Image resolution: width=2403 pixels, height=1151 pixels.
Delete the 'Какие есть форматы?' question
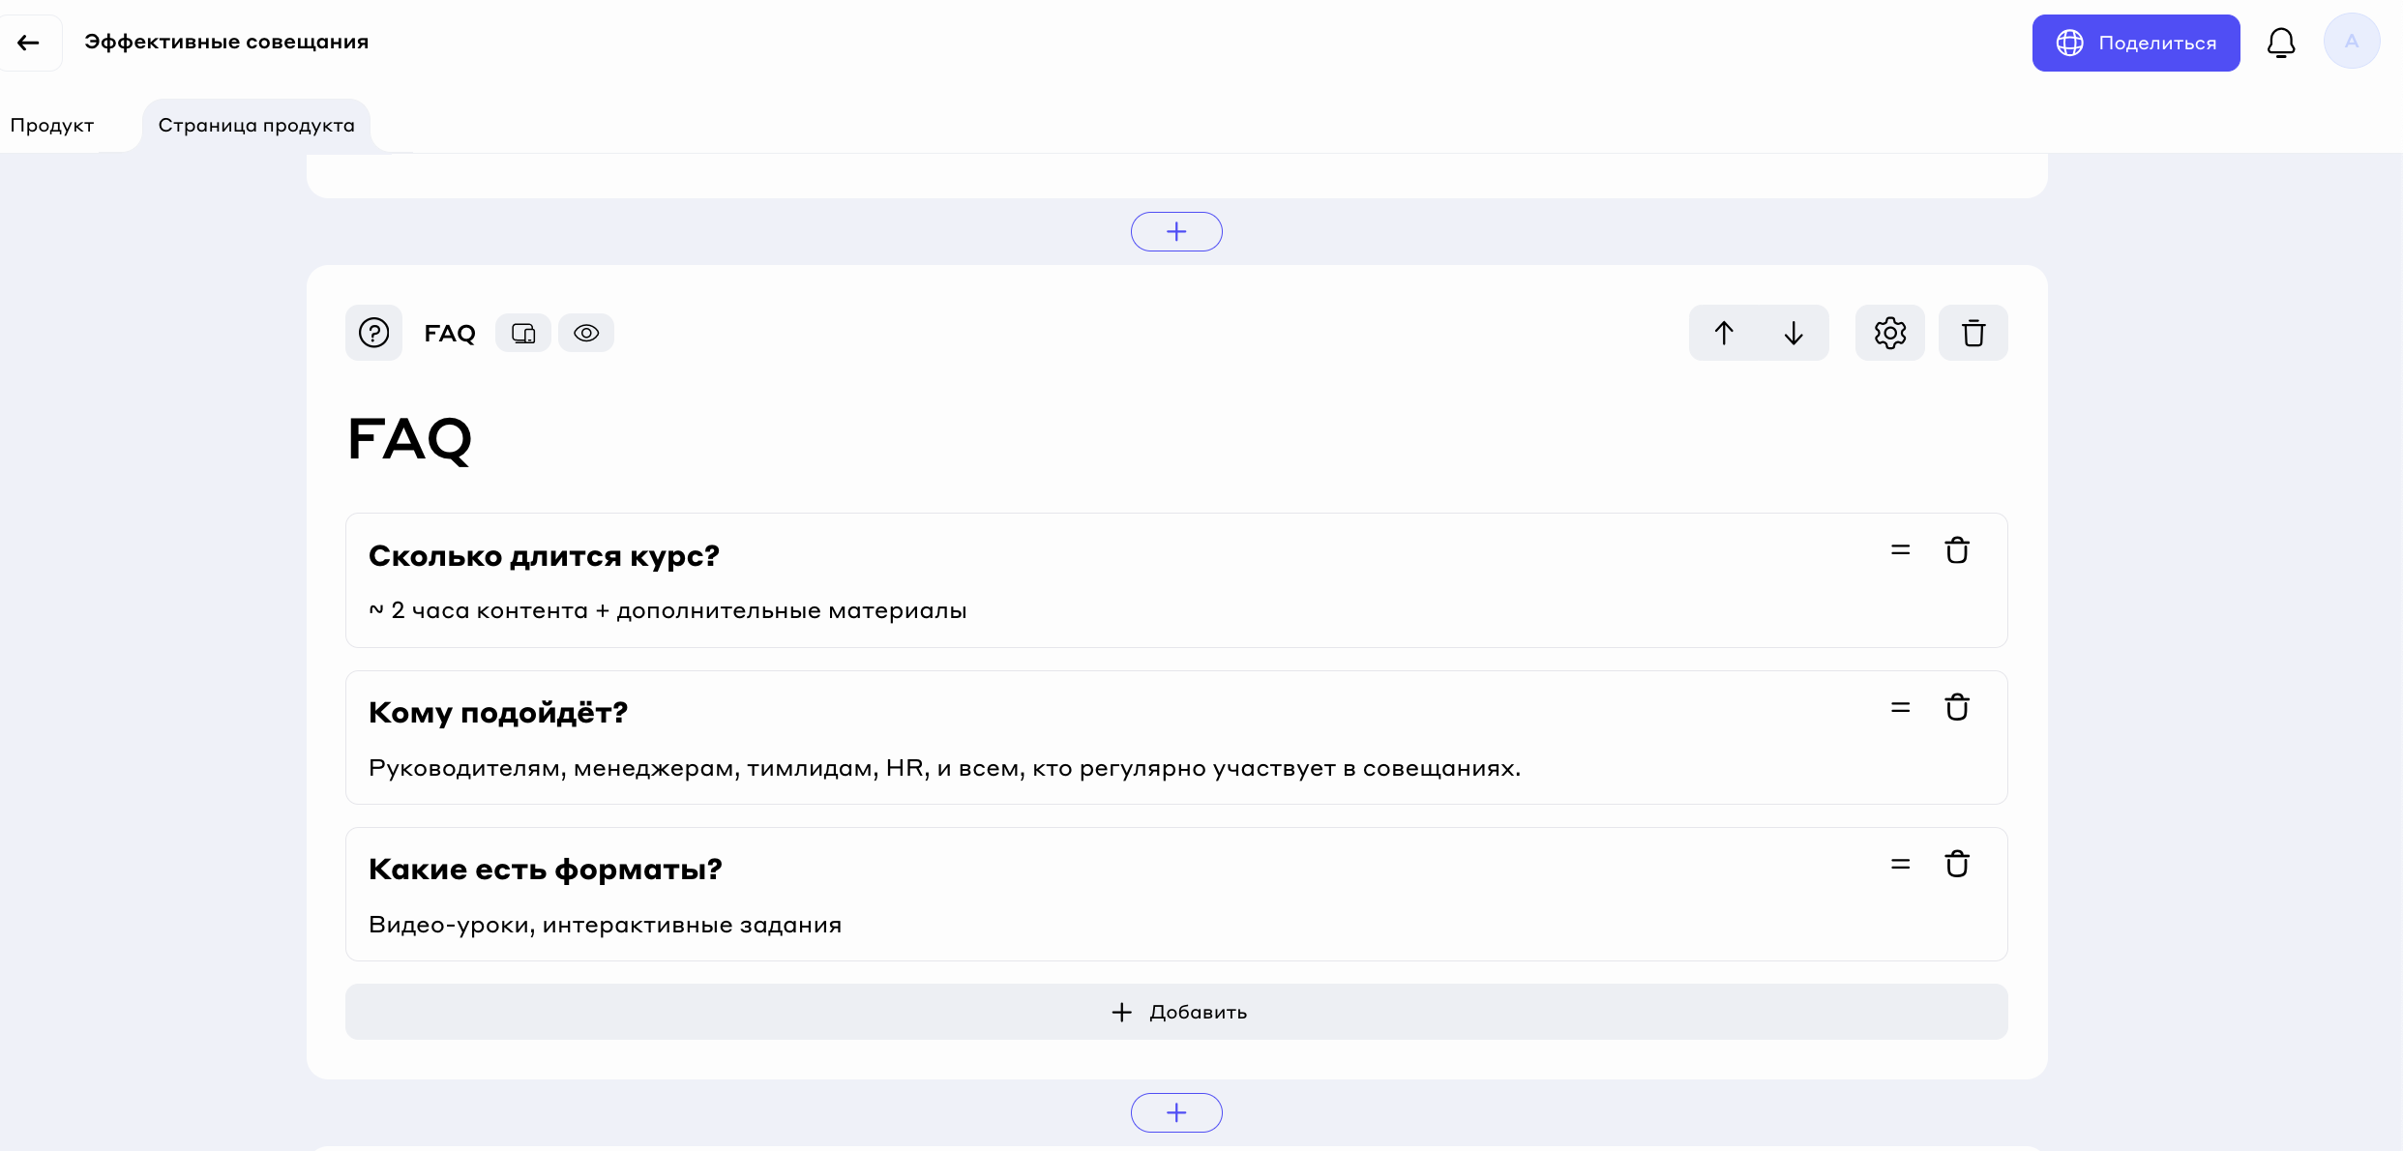(x=1957, y=864)
